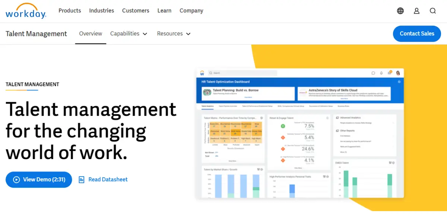Select the Overview tab
Screen dimensions: 447x223
(x=91, y=33)
